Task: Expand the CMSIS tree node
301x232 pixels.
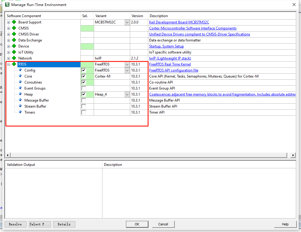Action: (x=9, y=28)
